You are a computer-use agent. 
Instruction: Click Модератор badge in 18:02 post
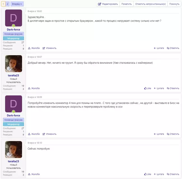(13, 38)
